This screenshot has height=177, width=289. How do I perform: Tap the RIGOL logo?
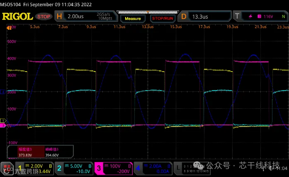17,17
